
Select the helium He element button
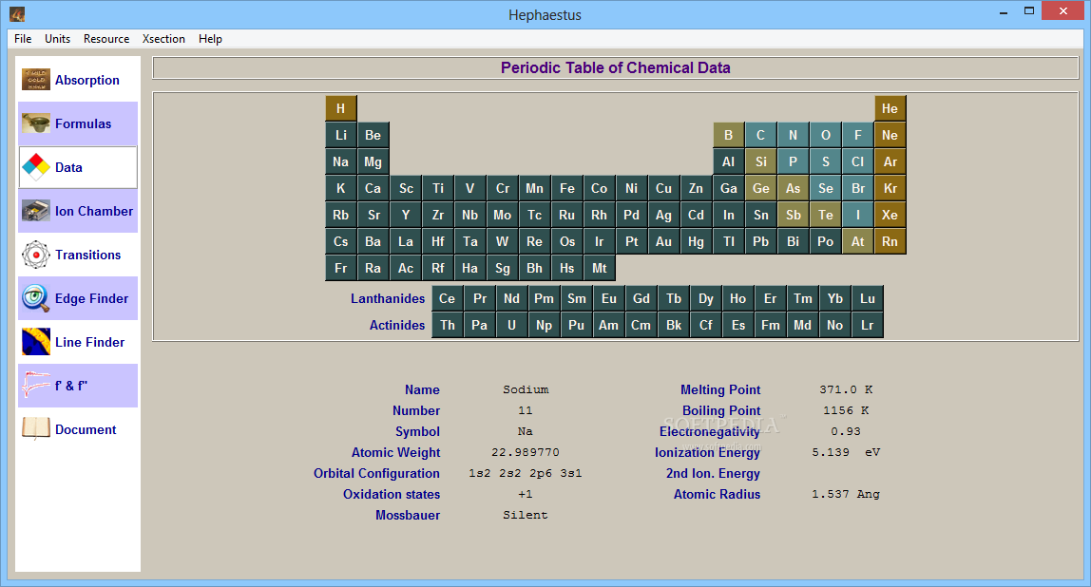tap(890, 108)
